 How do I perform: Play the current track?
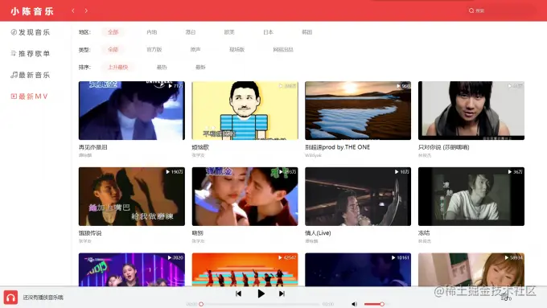click(x=261, y=294)
